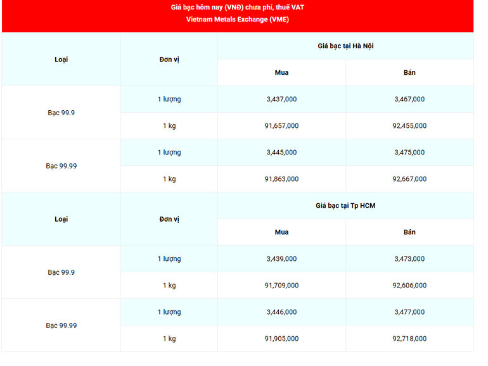The image size is (488, 366).
Task: Select the 91,657,000 buy price cell
Action: 281,126
